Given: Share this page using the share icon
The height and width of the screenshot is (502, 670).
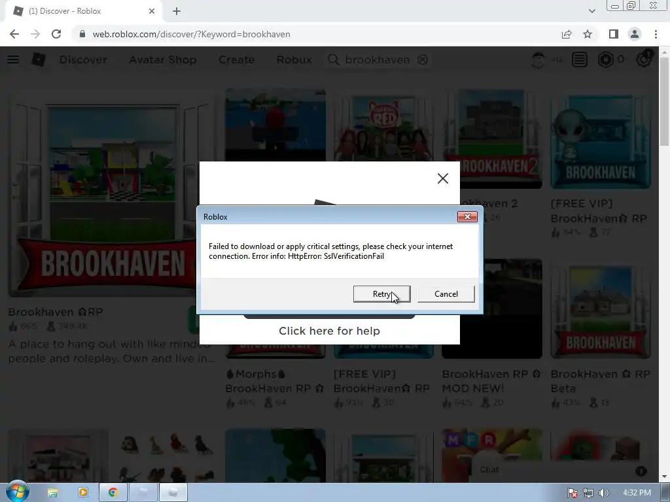Looking at the screenshot, I should (x=567, y=34).
